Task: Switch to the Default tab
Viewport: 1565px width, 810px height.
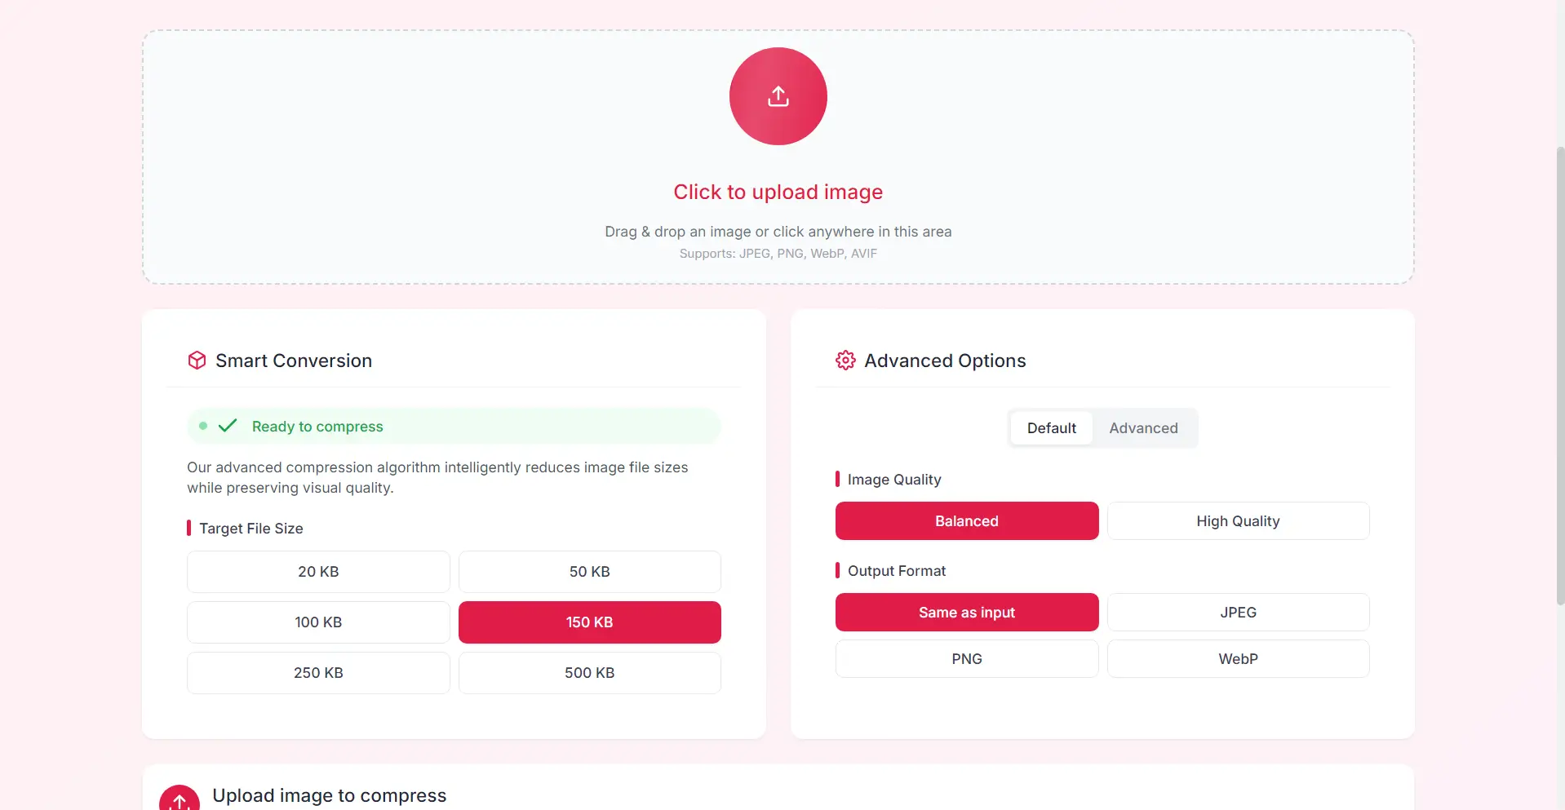Action: coord(1051,427)
